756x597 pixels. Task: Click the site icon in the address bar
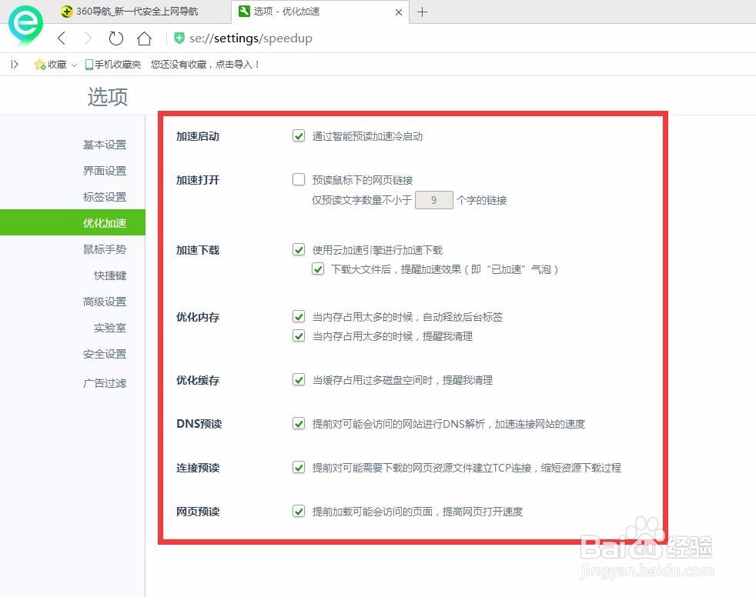tap(179, 38)
